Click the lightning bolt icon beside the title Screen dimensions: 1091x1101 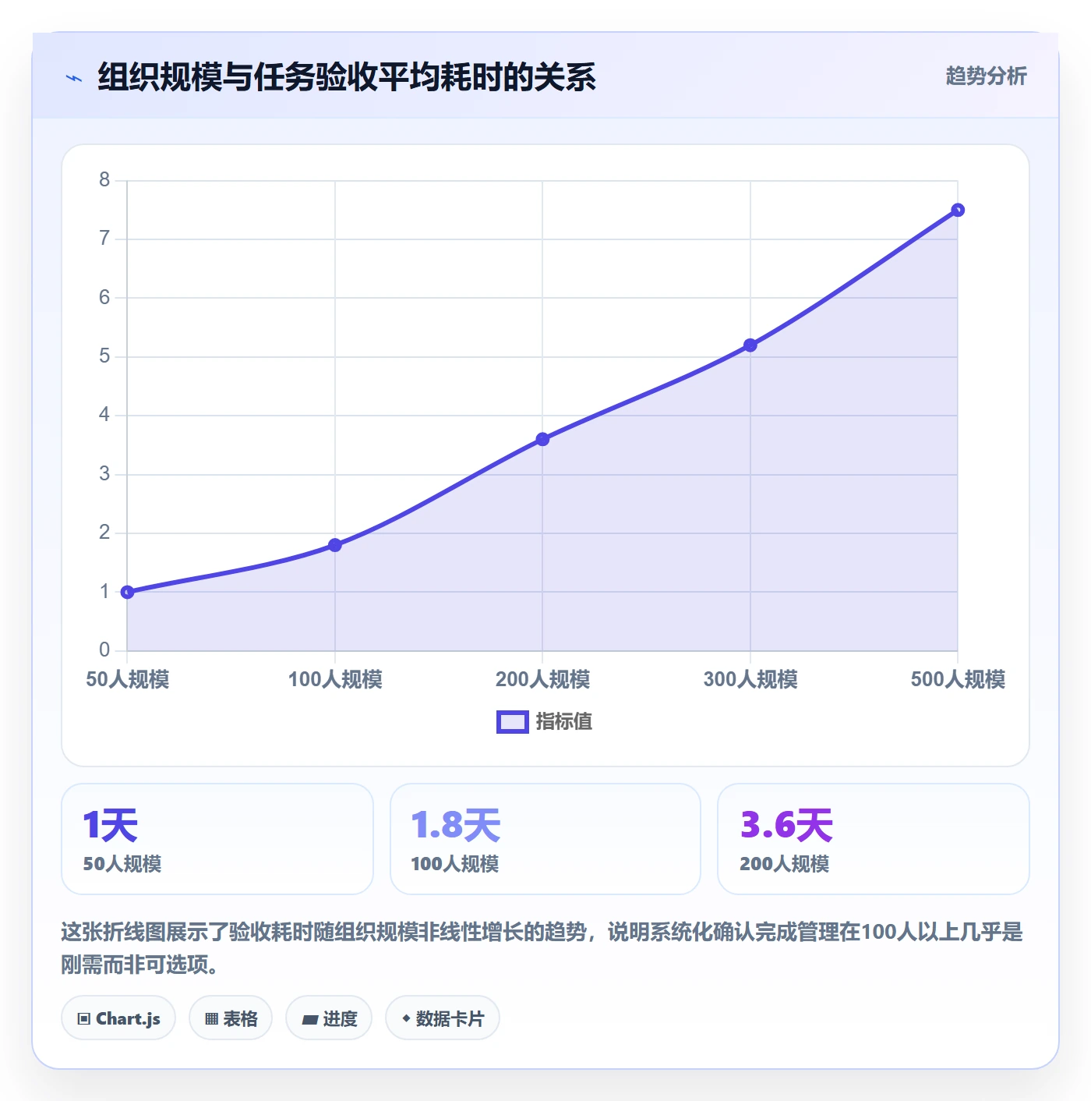click(x=74, y=78)
